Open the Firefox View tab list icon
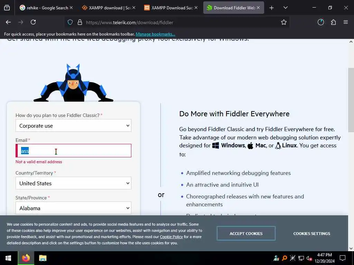The width and height of the screenshot is (354, 265). coord(7,8)
